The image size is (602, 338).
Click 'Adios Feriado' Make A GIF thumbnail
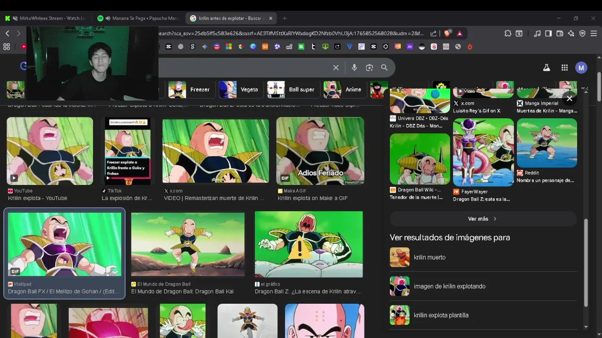point(320,151)
